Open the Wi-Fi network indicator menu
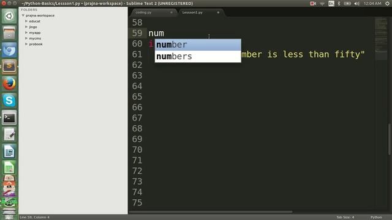The height and width of the screenshot is (220, 392). 322,4
